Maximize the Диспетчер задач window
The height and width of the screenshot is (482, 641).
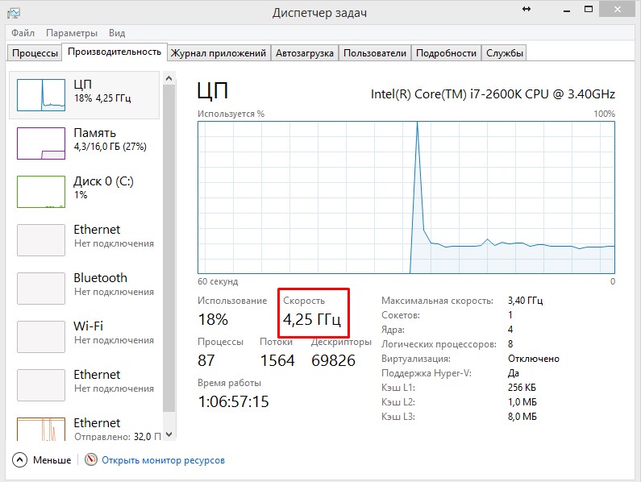pyautogui.click(x=589, y=9)
